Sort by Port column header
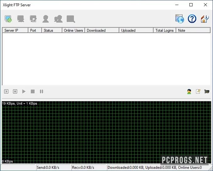The image size is (213, 171). click(35, 30)
